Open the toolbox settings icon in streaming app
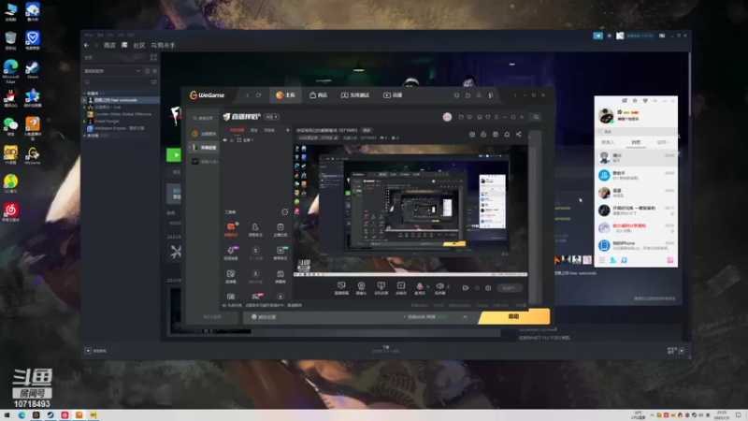Image resolution: width=748 pixels, height=421 pixels. [x=285, y=212]
